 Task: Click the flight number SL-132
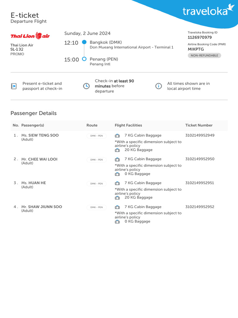pyautogui.click(x=17, y=49)
